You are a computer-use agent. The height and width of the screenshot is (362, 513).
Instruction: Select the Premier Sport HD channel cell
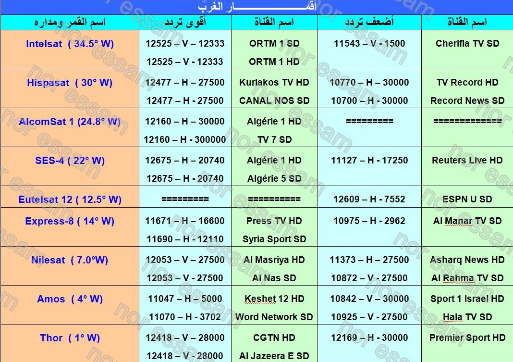point(467,338)
